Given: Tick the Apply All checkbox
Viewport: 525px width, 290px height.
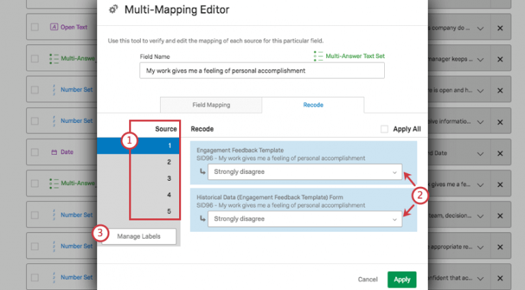Looking at the screenshot, I should click(x=384, y=128).
